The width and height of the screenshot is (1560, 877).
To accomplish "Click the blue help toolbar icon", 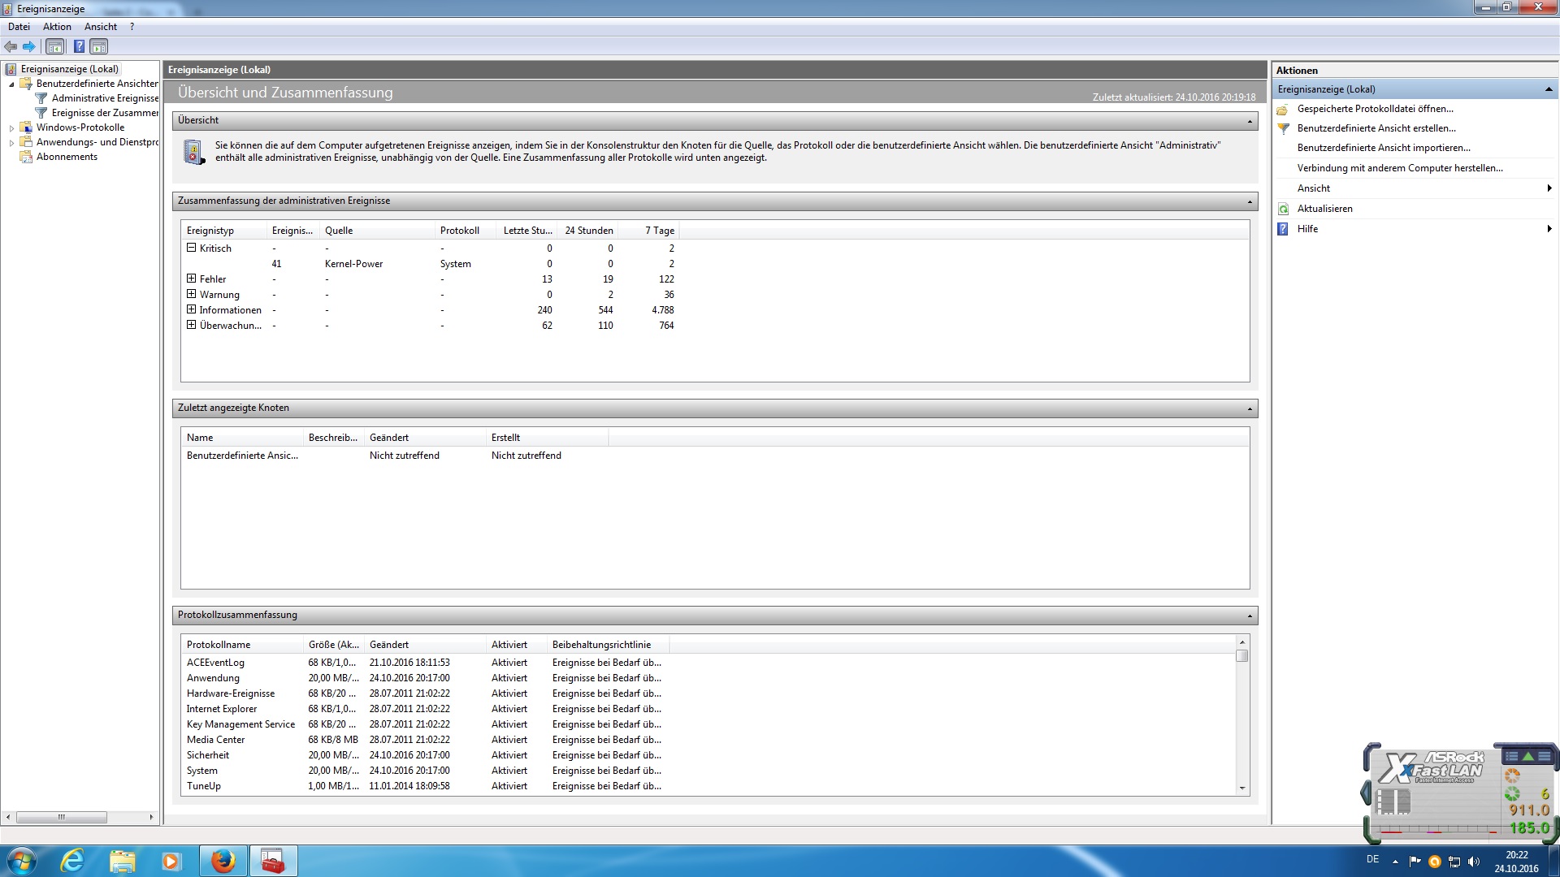I will point(79,46).
